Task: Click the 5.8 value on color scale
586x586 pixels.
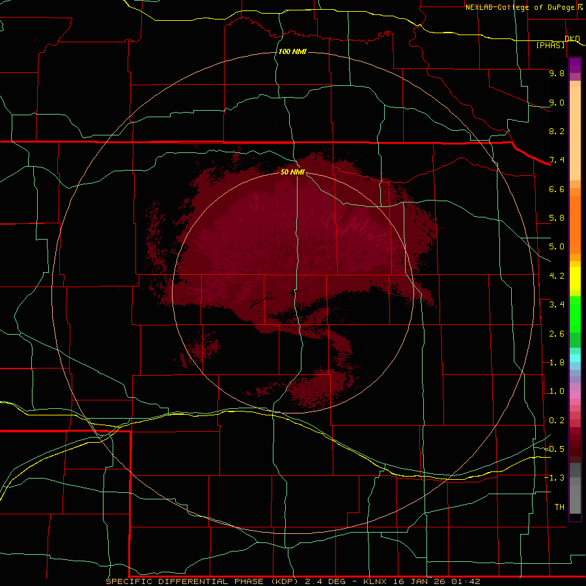Action: click(x=557, y=218)
